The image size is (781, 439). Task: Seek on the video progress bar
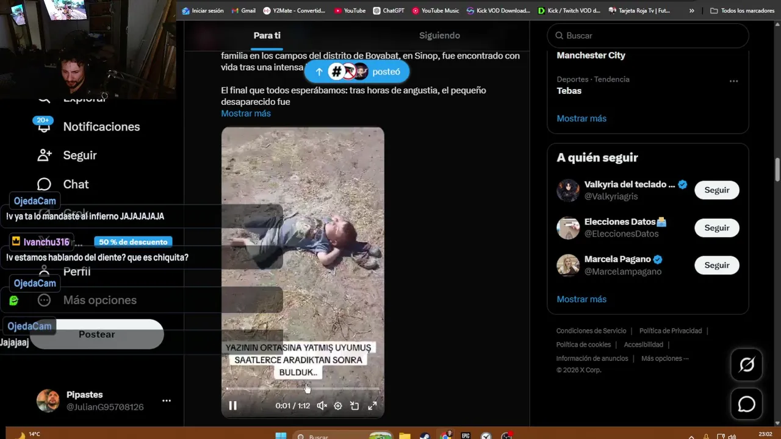coord(303,388)
